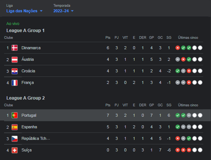Click the Últimas cinco header in Group 2
This screenshot has height=160, width=211.
tap(188, 105)
